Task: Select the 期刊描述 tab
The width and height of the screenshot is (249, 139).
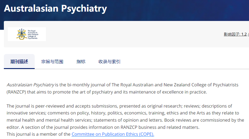Action: (x=19, y=62)
